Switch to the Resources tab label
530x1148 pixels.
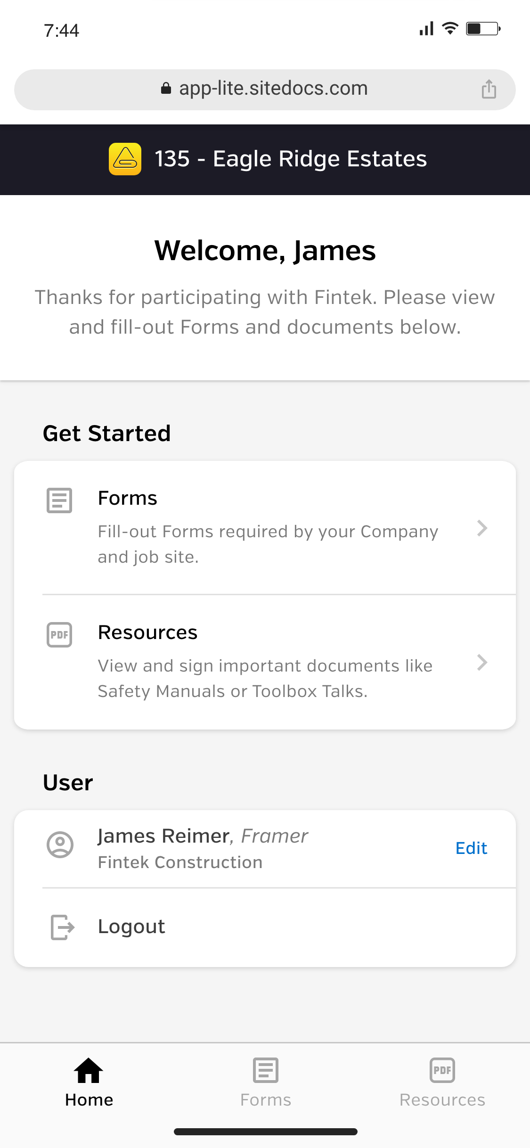coord(442,1100)
